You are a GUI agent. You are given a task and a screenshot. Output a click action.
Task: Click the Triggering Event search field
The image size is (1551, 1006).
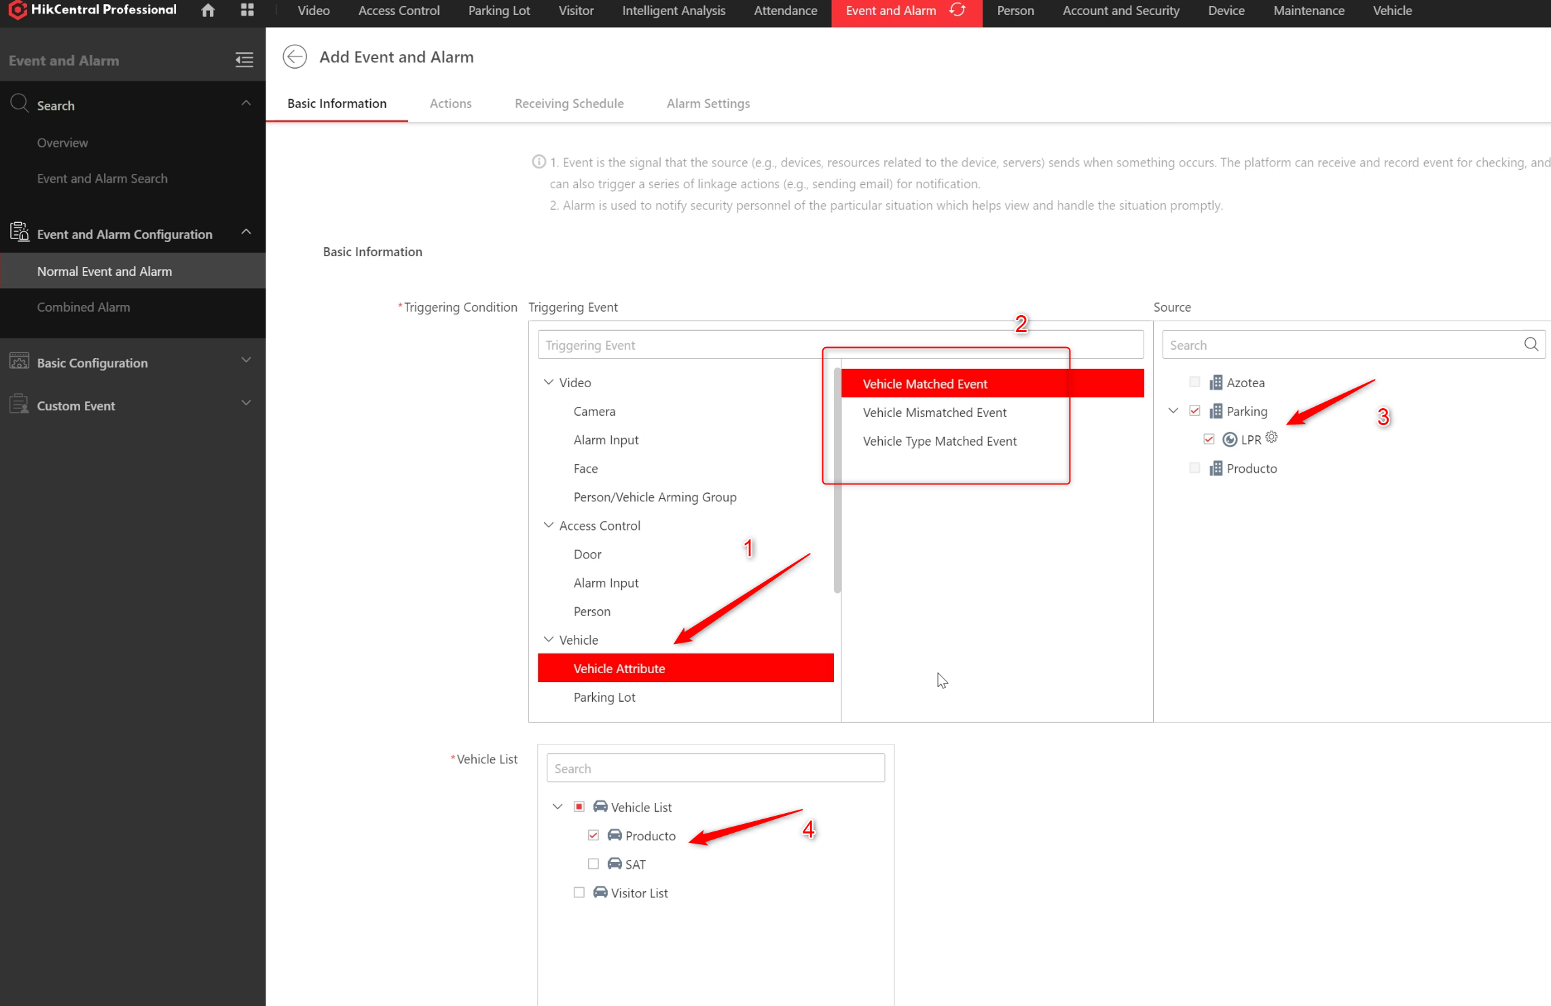point(840,345)
